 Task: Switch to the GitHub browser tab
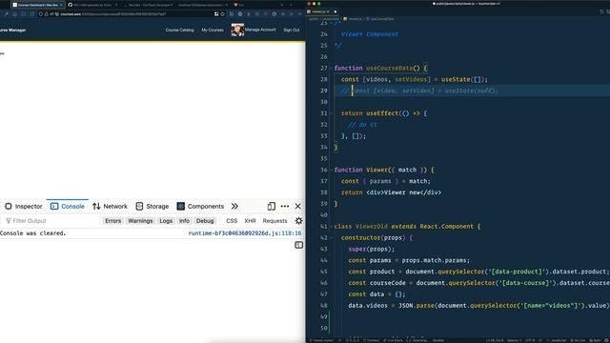[91, 5]
